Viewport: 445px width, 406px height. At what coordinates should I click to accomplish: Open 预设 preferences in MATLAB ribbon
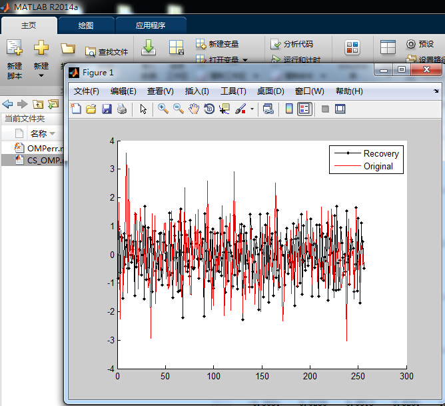[x=420, y=44]
